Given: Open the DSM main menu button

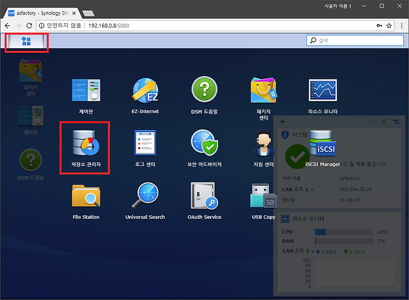Looking at the screenshot, I should pyautogui.click(x=26, y=41).
